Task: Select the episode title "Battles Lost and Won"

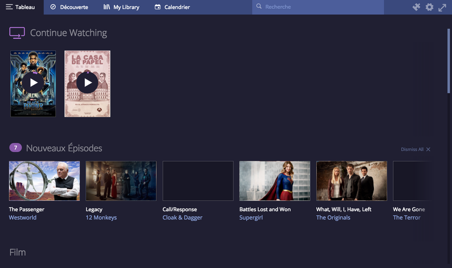Action: (x=265, y=209)
